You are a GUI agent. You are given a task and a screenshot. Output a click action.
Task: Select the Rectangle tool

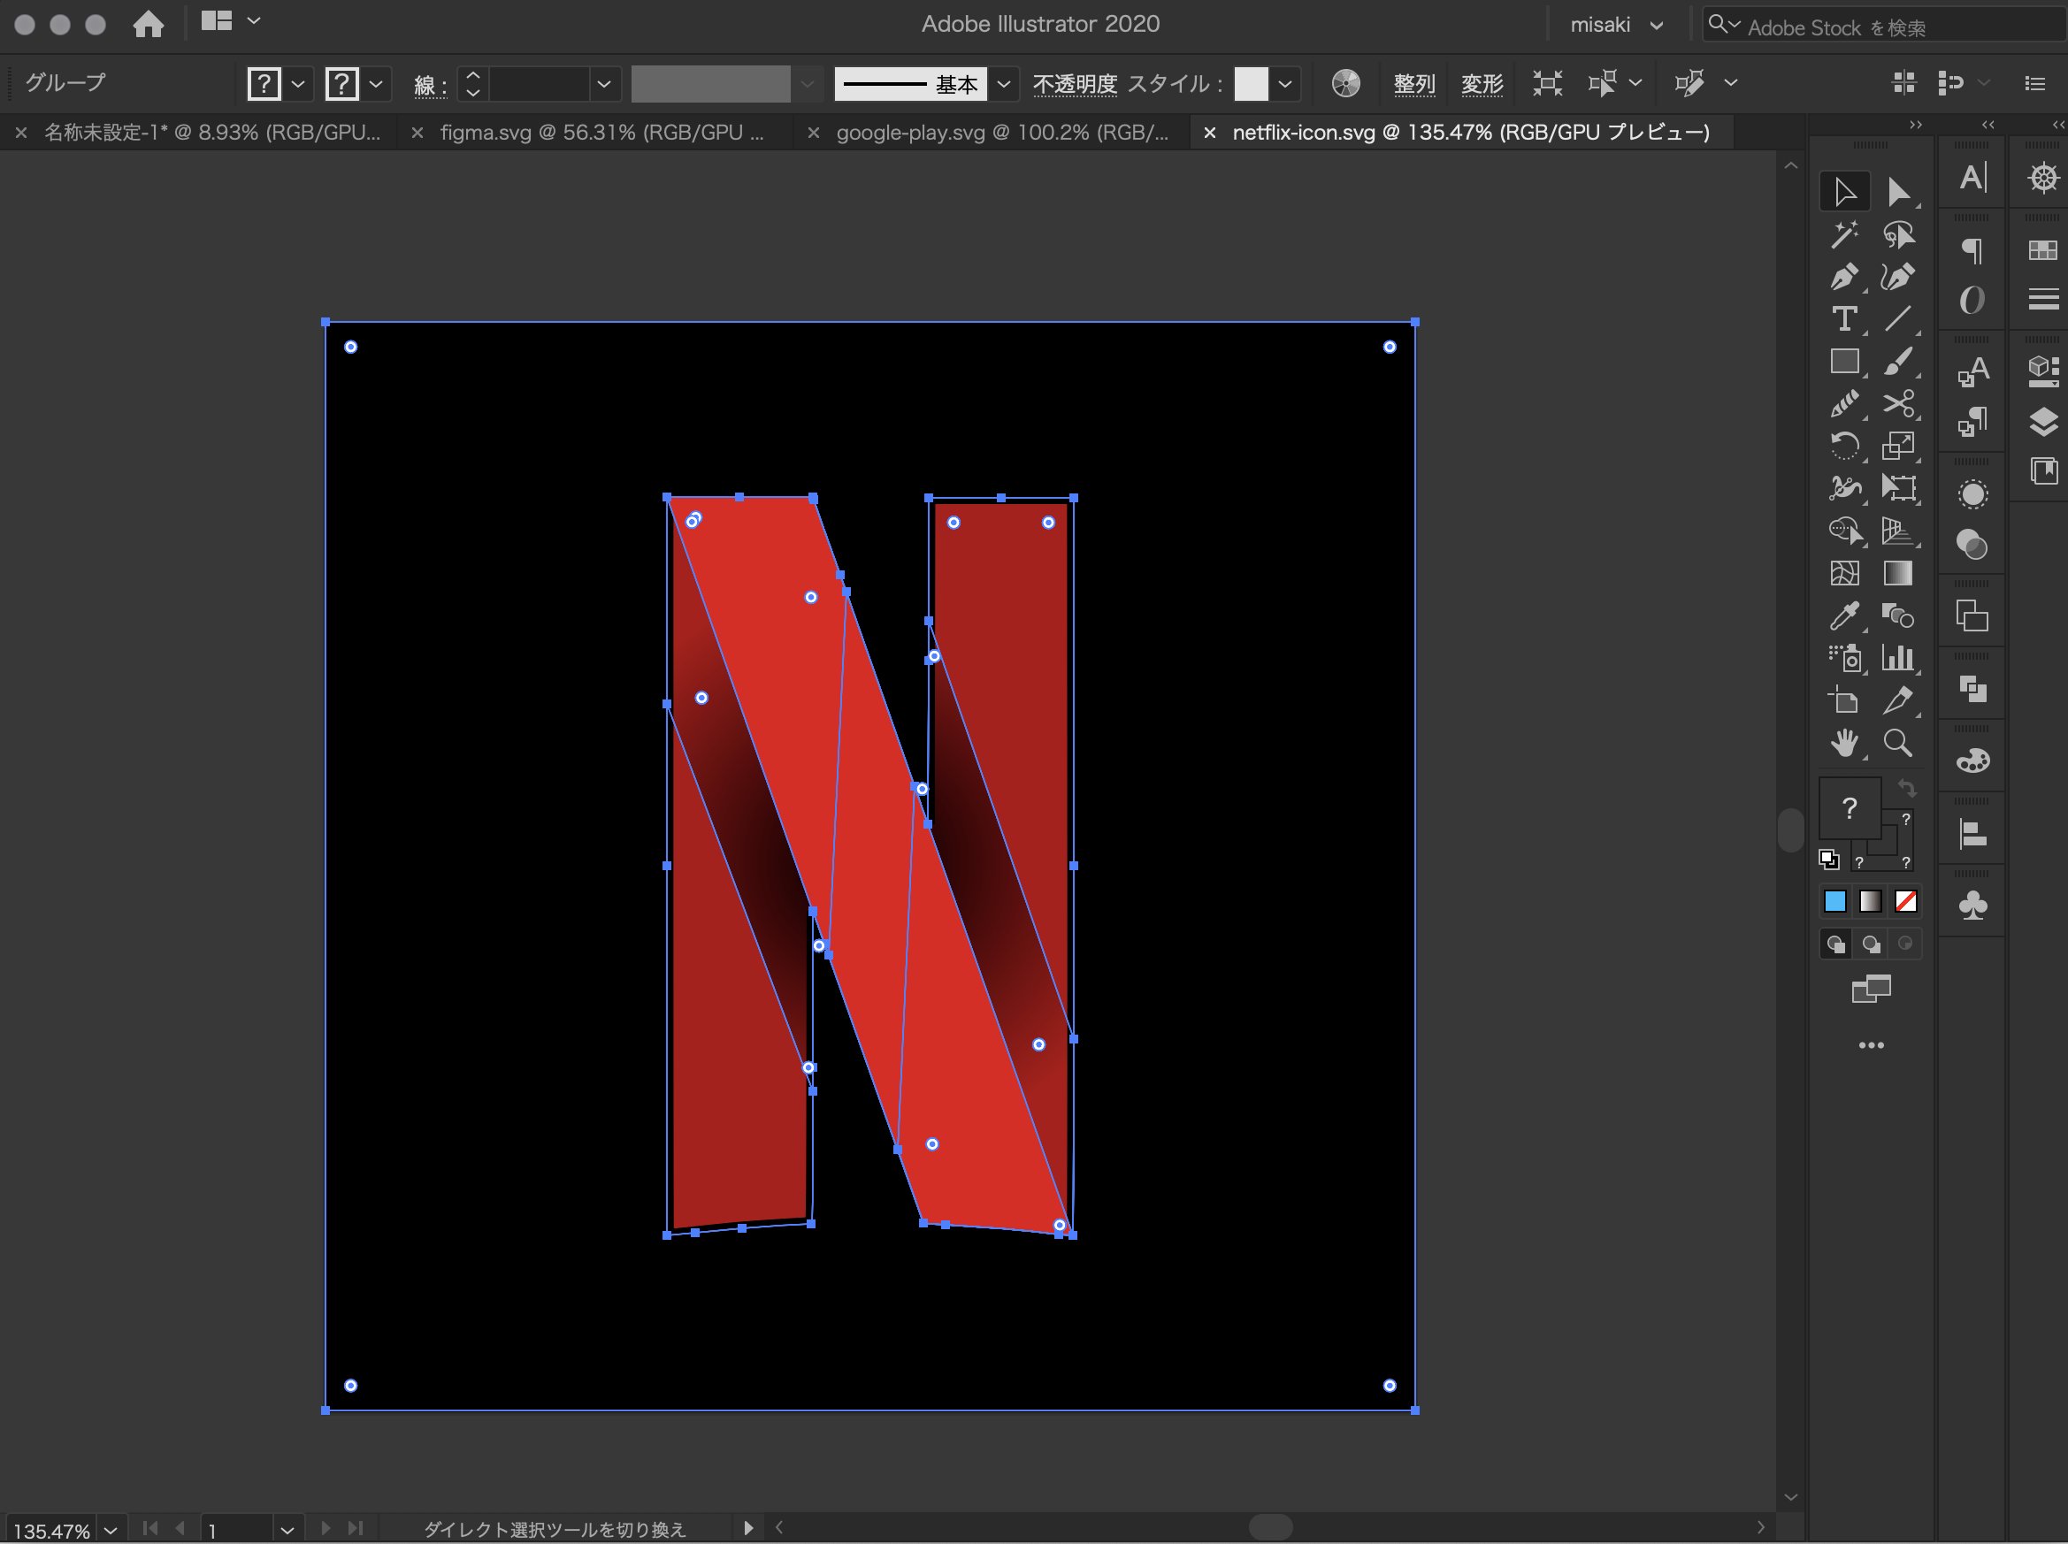1843,362
